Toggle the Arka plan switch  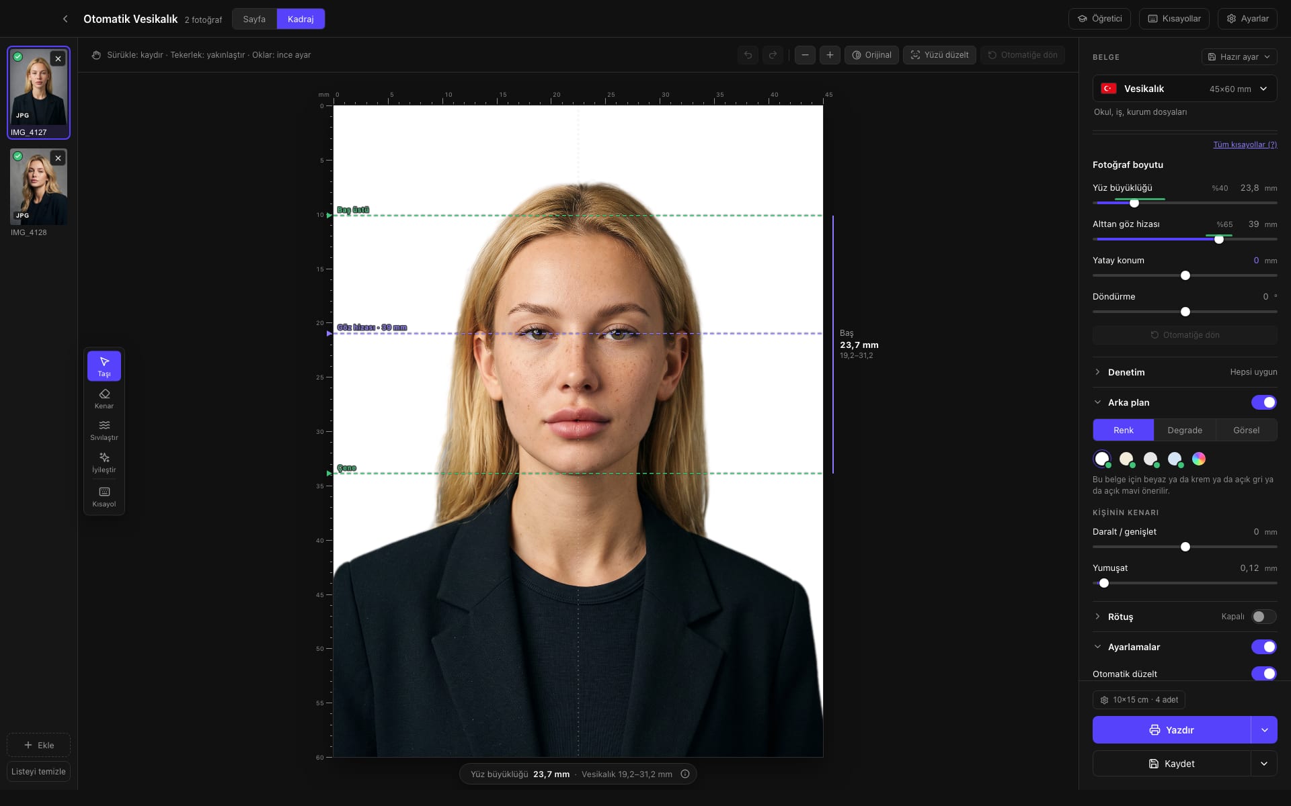1263,402
